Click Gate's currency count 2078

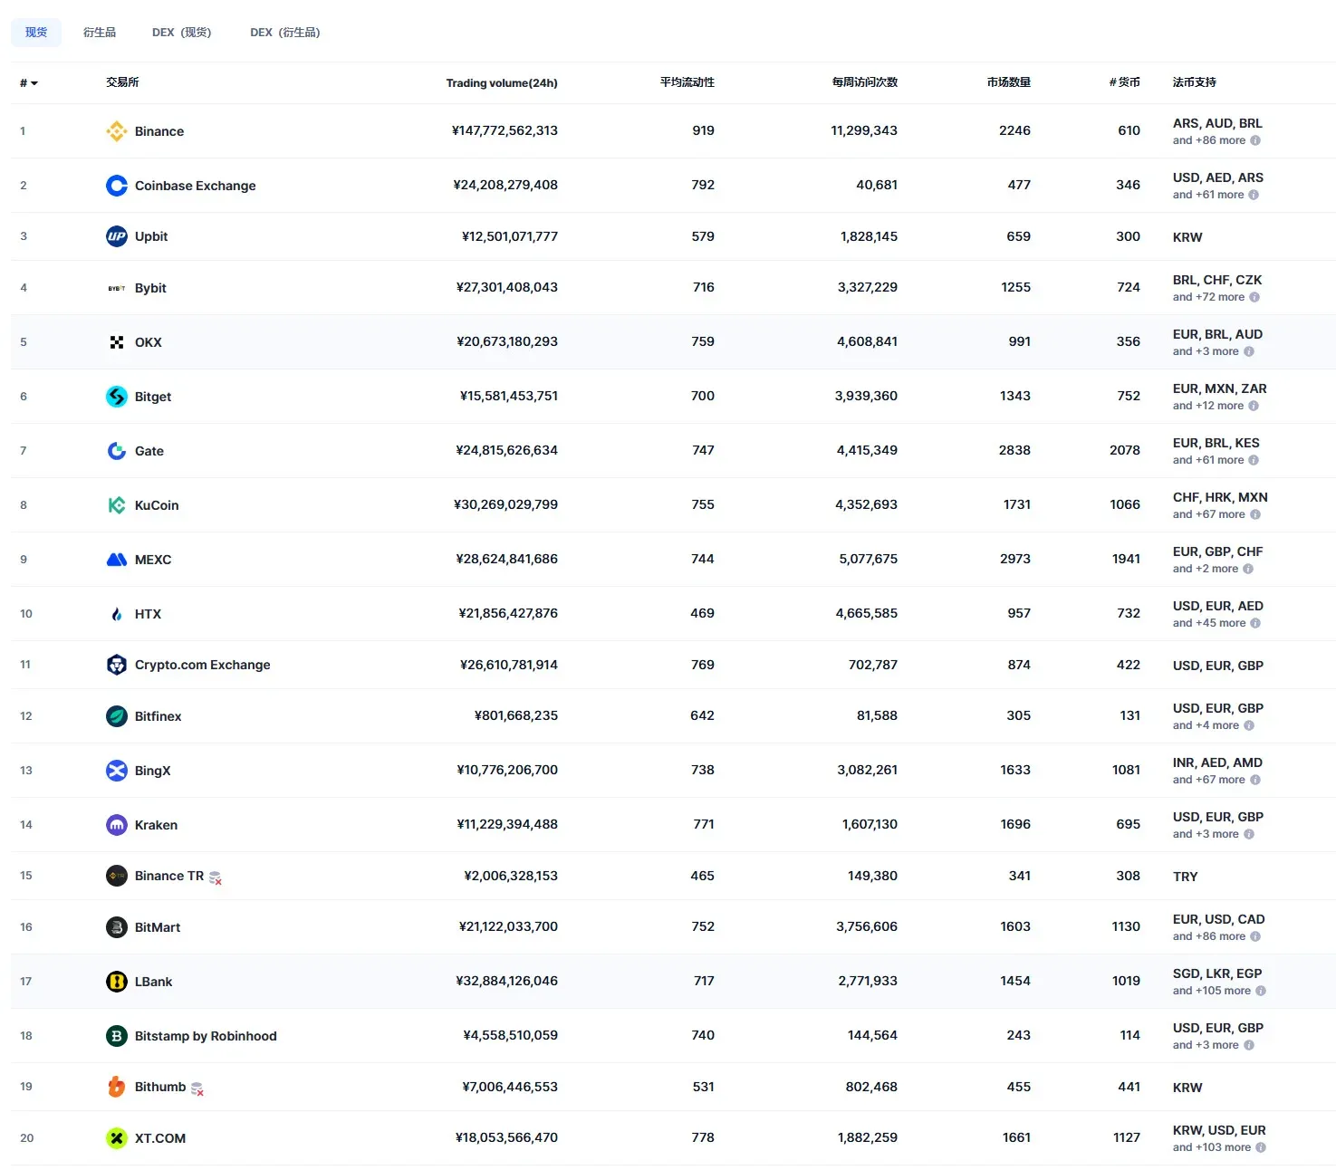tap(1125, 450)
